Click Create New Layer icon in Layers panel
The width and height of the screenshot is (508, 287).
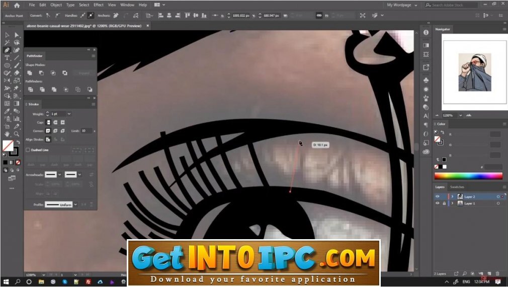pyautogui.click(x=489, y=274)
